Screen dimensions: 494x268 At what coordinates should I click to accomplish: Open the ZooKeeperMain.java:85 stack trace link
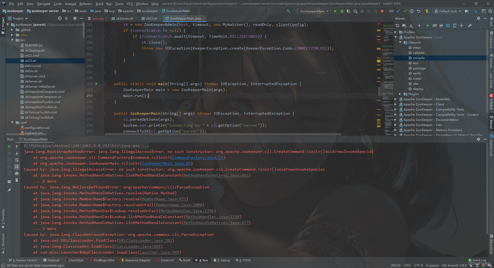[166, 163]
